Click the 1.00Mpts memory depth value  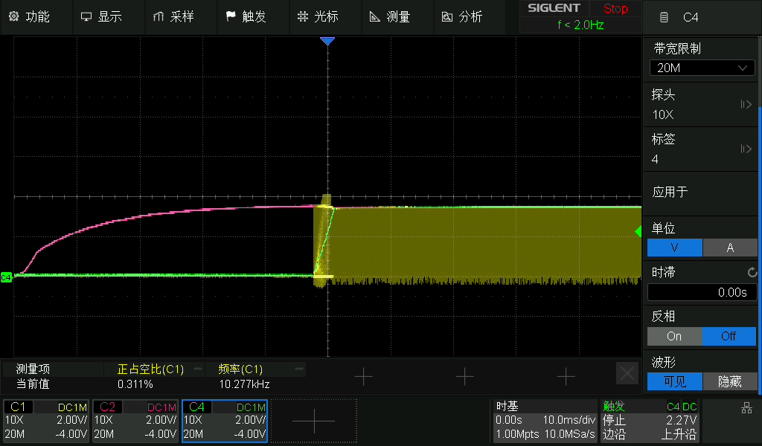tap(517, 434)
